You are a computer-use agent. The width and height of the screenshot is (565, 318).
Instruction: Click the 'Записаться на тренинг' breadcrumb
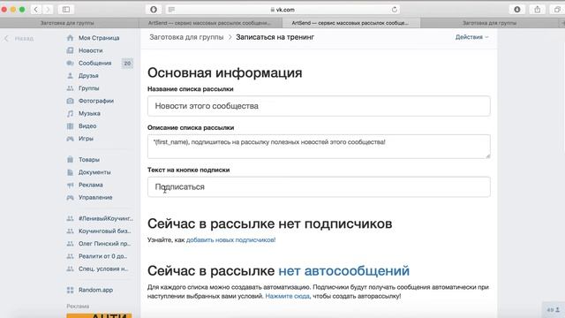275,37
